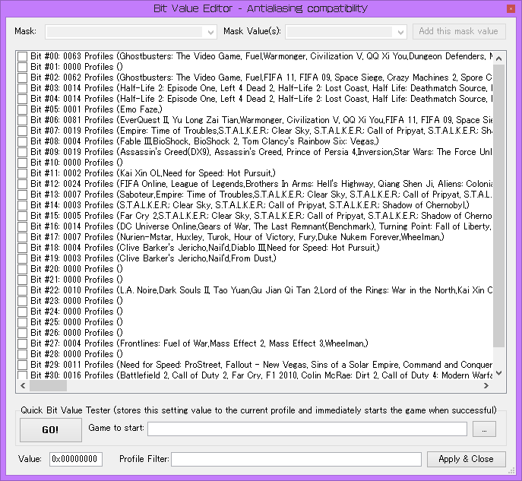This screenshot has height=481, width=522.
Task: Select Bit #15 Far Cry 2 row text
Action: [x=261, y=216]
